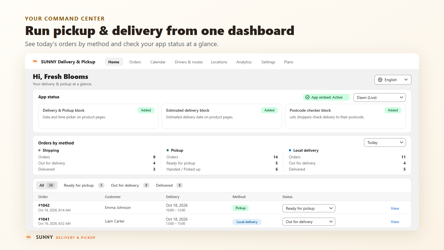Click Added badge on Postcode checker block
The width and height of the screenshot is (444, 250).
pyautogui.click(x=393, y=110)
